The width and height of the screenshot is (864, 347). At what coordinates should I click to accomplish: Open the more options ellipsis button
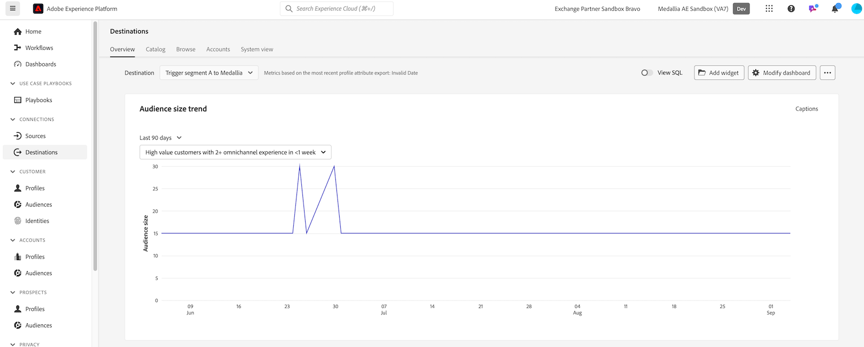click(827, 73)
